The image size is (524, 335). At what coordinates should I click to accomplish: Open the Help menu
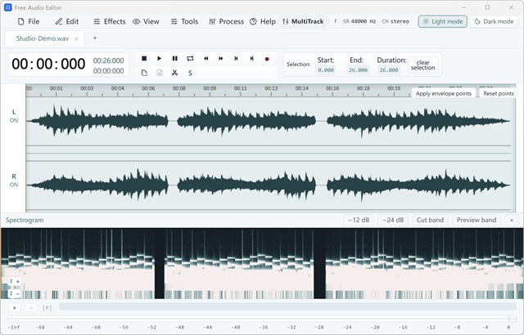[x=263, y=21]
